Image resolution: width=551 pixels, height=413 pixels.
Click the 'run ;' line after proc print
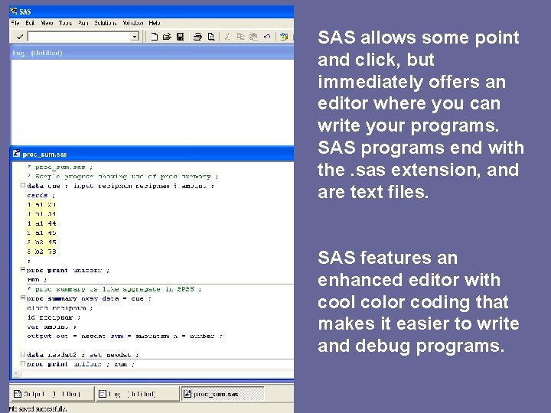[37, 280]
